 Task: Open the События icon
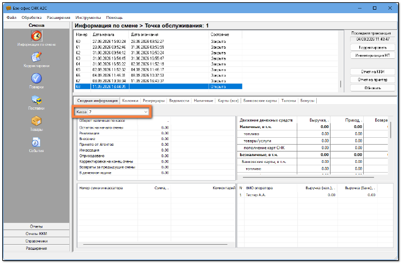(37, 142)
